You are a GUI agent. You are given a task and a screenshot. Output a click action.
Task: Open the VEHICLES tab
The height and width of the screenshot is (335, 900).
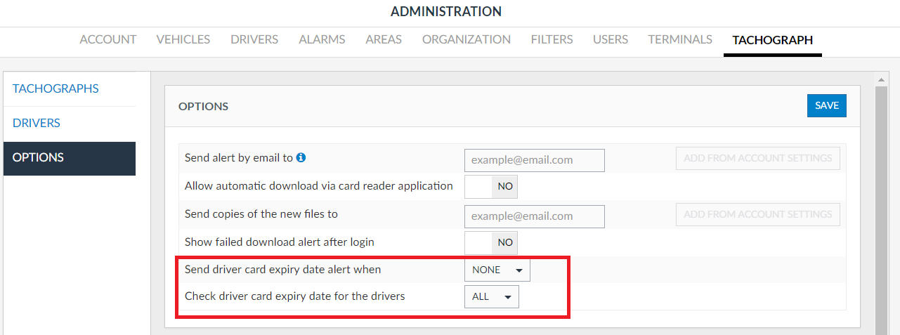(183, 39)
